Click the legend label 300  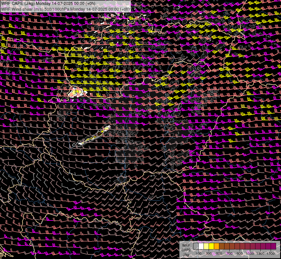coord(209,254)
